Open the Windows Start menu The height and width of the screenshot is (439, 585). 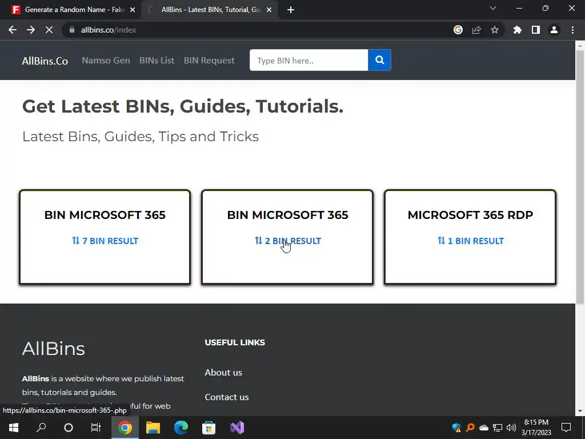click(x=14, y=428)
